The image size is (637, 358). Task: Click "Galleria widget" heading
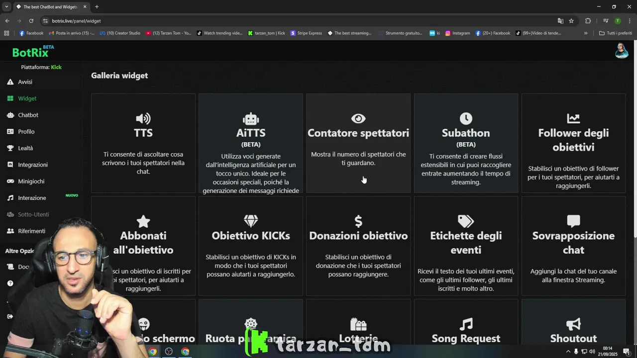coord(119,76)
